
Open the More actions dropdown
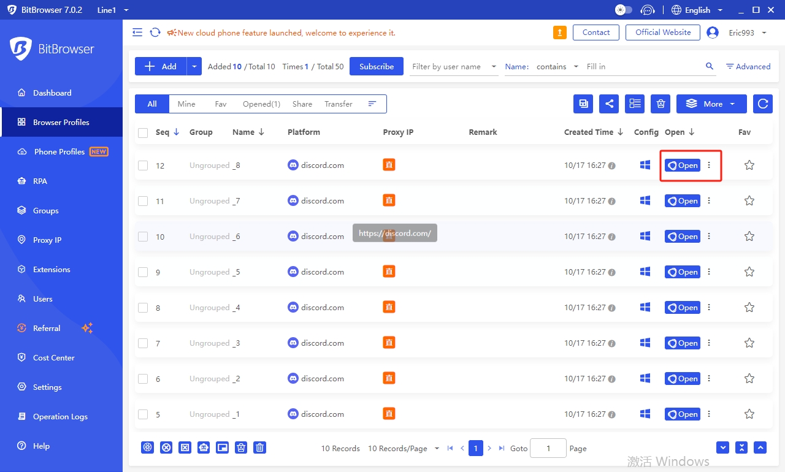pos(711,104)
